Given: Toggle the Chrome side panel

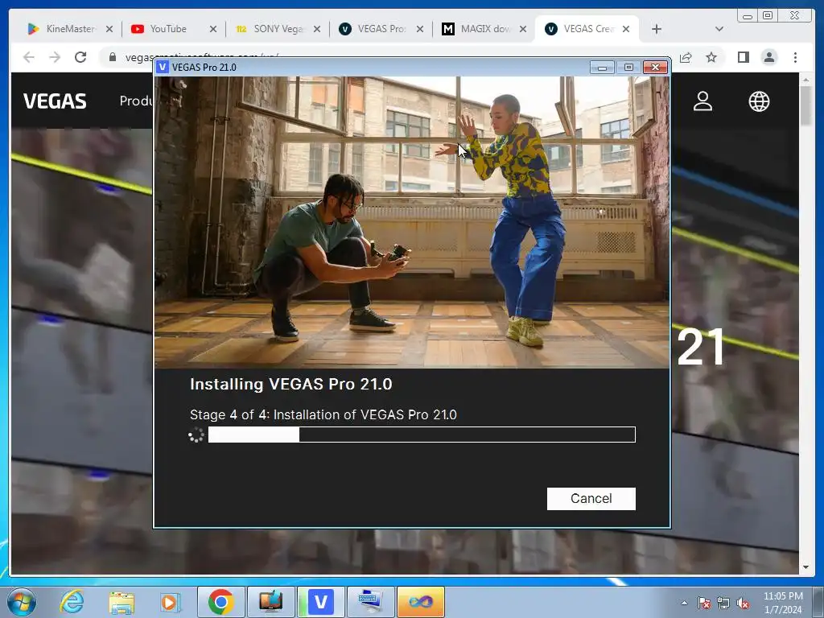Looking at the screenshot, I should 743,57.
